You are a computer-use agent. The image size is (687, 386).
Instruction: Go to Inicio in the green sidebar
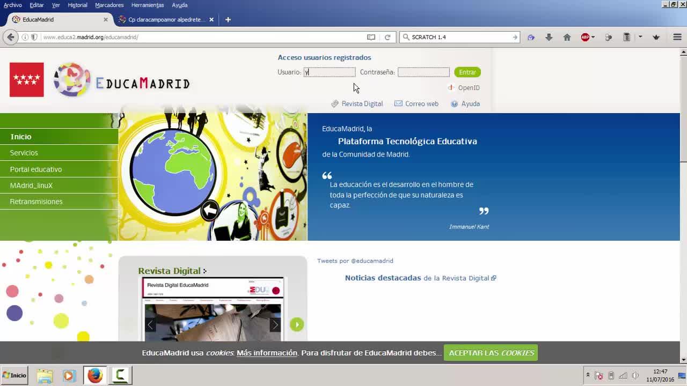click(x=59, y=137)
